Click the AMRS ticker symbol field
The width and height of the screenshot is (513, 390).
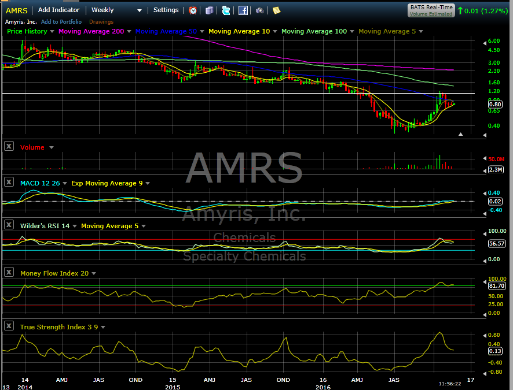tap(16, 10)
